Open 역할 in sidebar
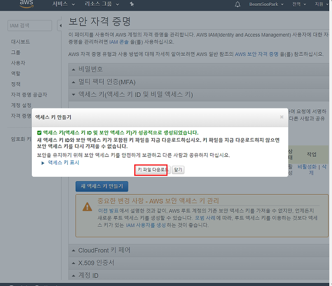This screenshot has height=286, width=332. [16, 73]
